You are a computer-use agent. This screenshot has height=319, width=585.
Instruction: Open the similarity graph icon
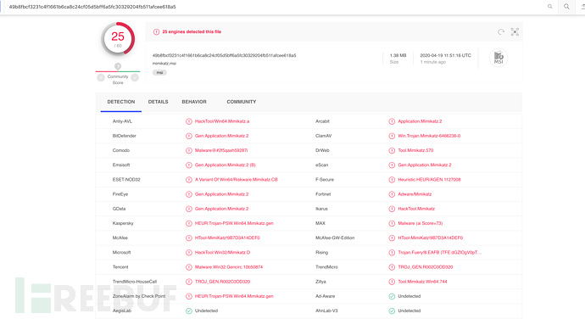(x=515, y=32)
